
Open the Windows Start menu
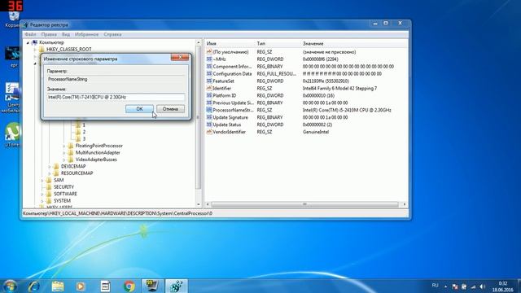point(10,286)
